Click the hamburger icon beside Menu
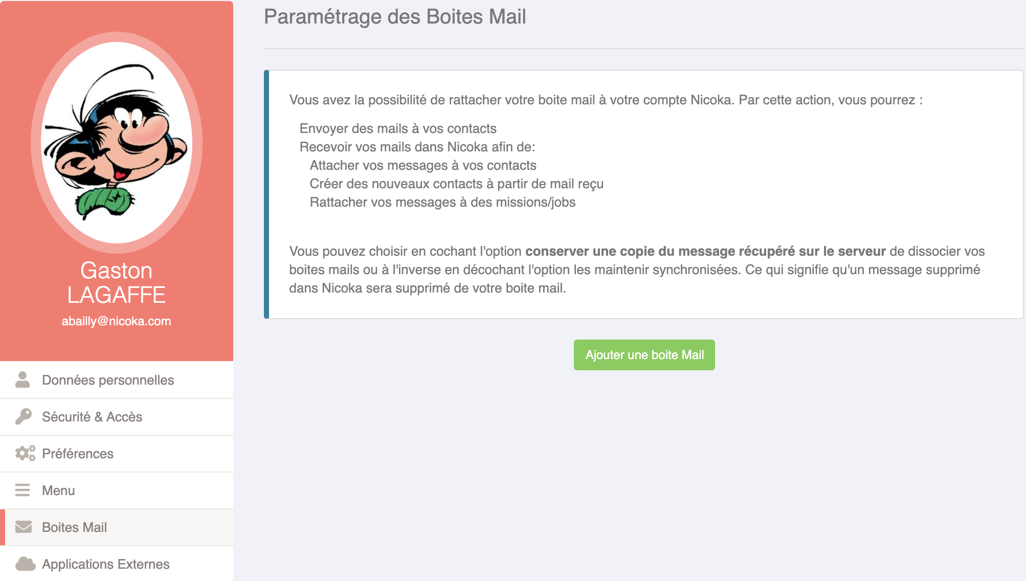The image size is (1026, 581). tap(23, 490)
